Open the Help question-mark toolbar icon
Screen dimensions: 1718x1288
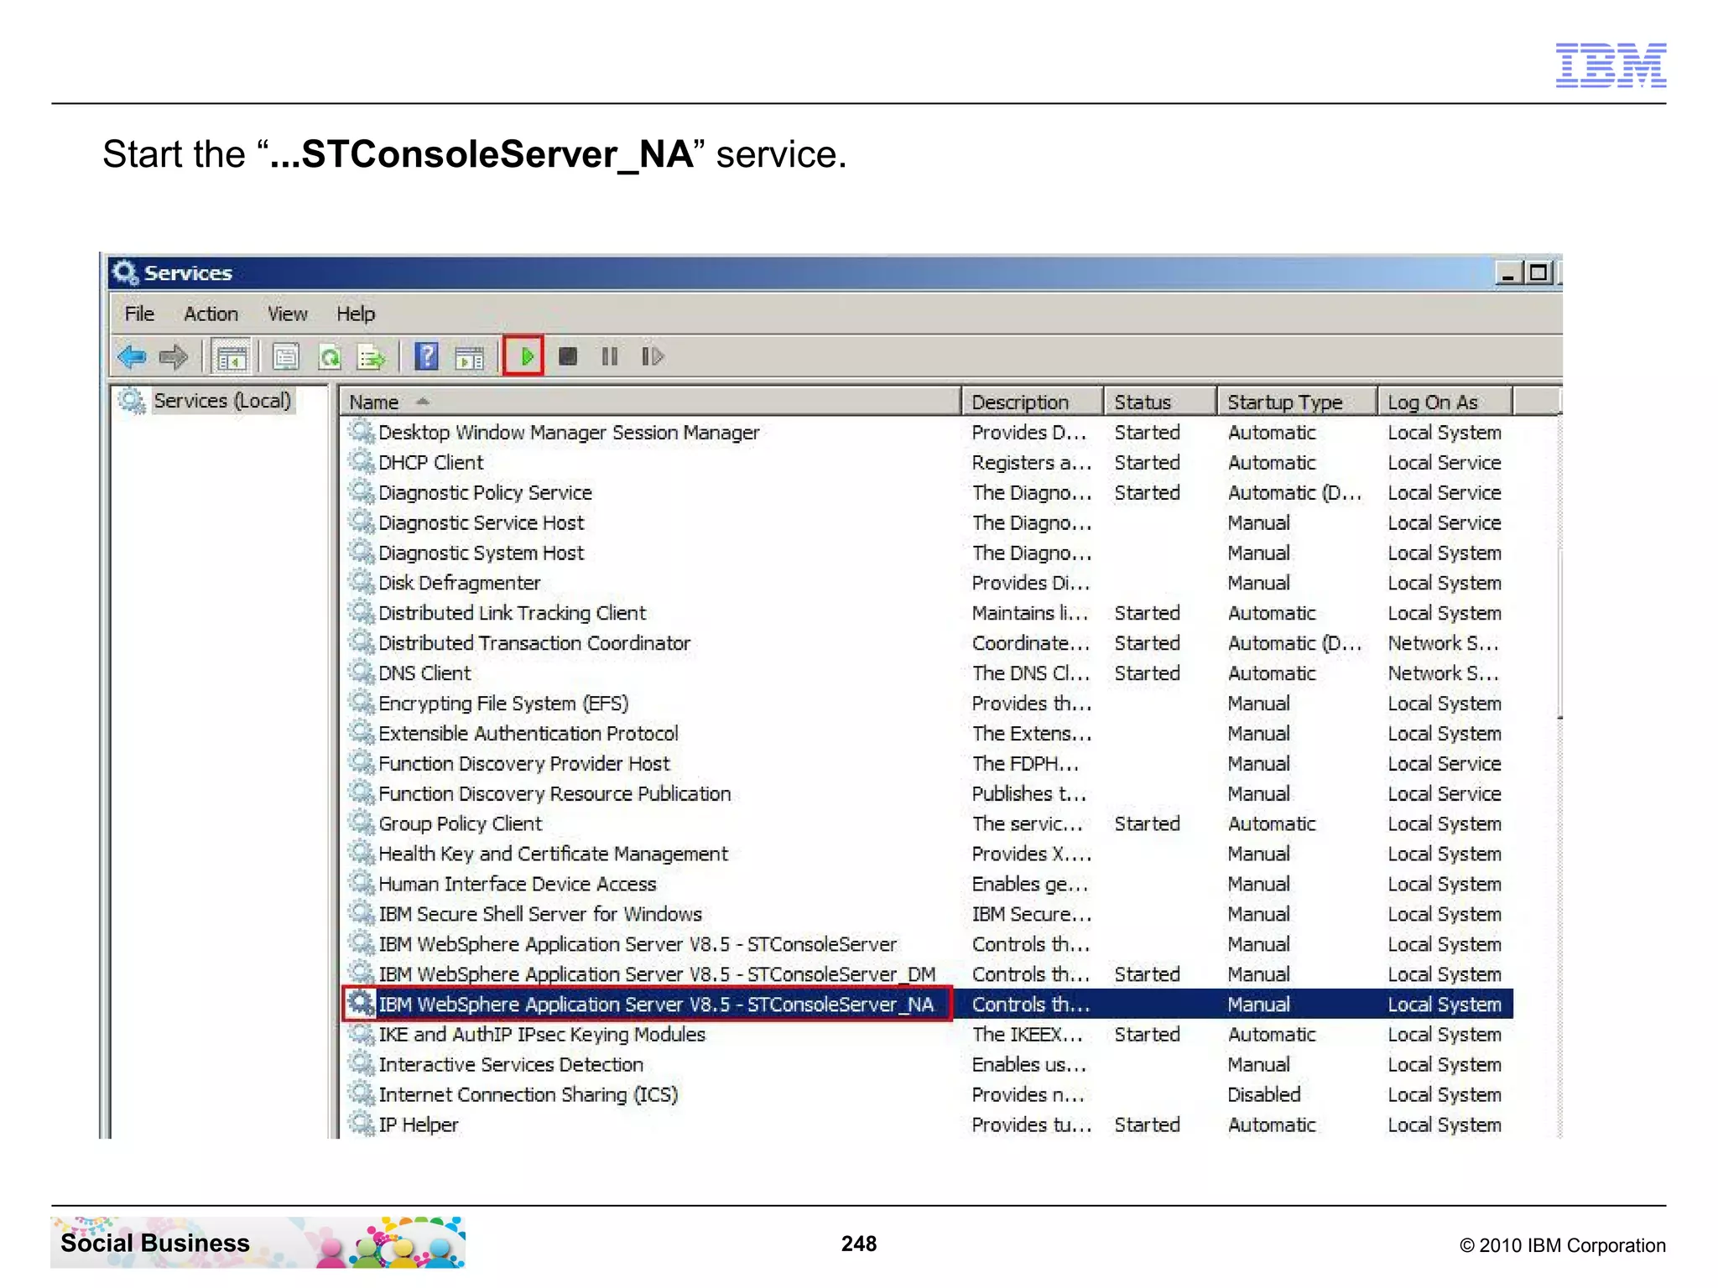click(x=427, y=357)
